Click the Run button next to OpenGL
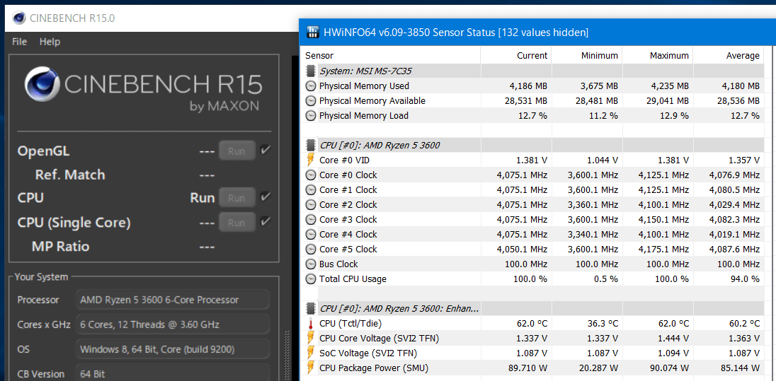776x381 pixels. point(237,151)
